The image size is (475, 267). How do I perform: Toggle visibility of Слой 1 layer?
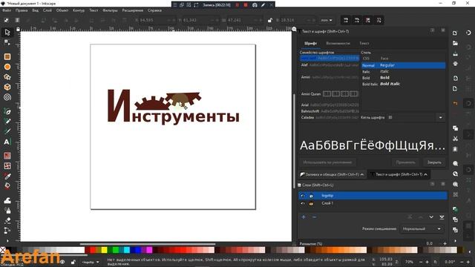[302, 203]
